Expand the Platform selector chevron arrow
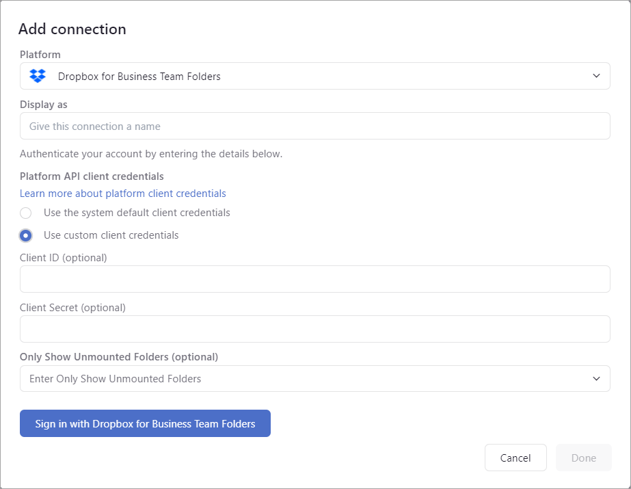Viewport: 631px width, 489px height. point(596,76)
